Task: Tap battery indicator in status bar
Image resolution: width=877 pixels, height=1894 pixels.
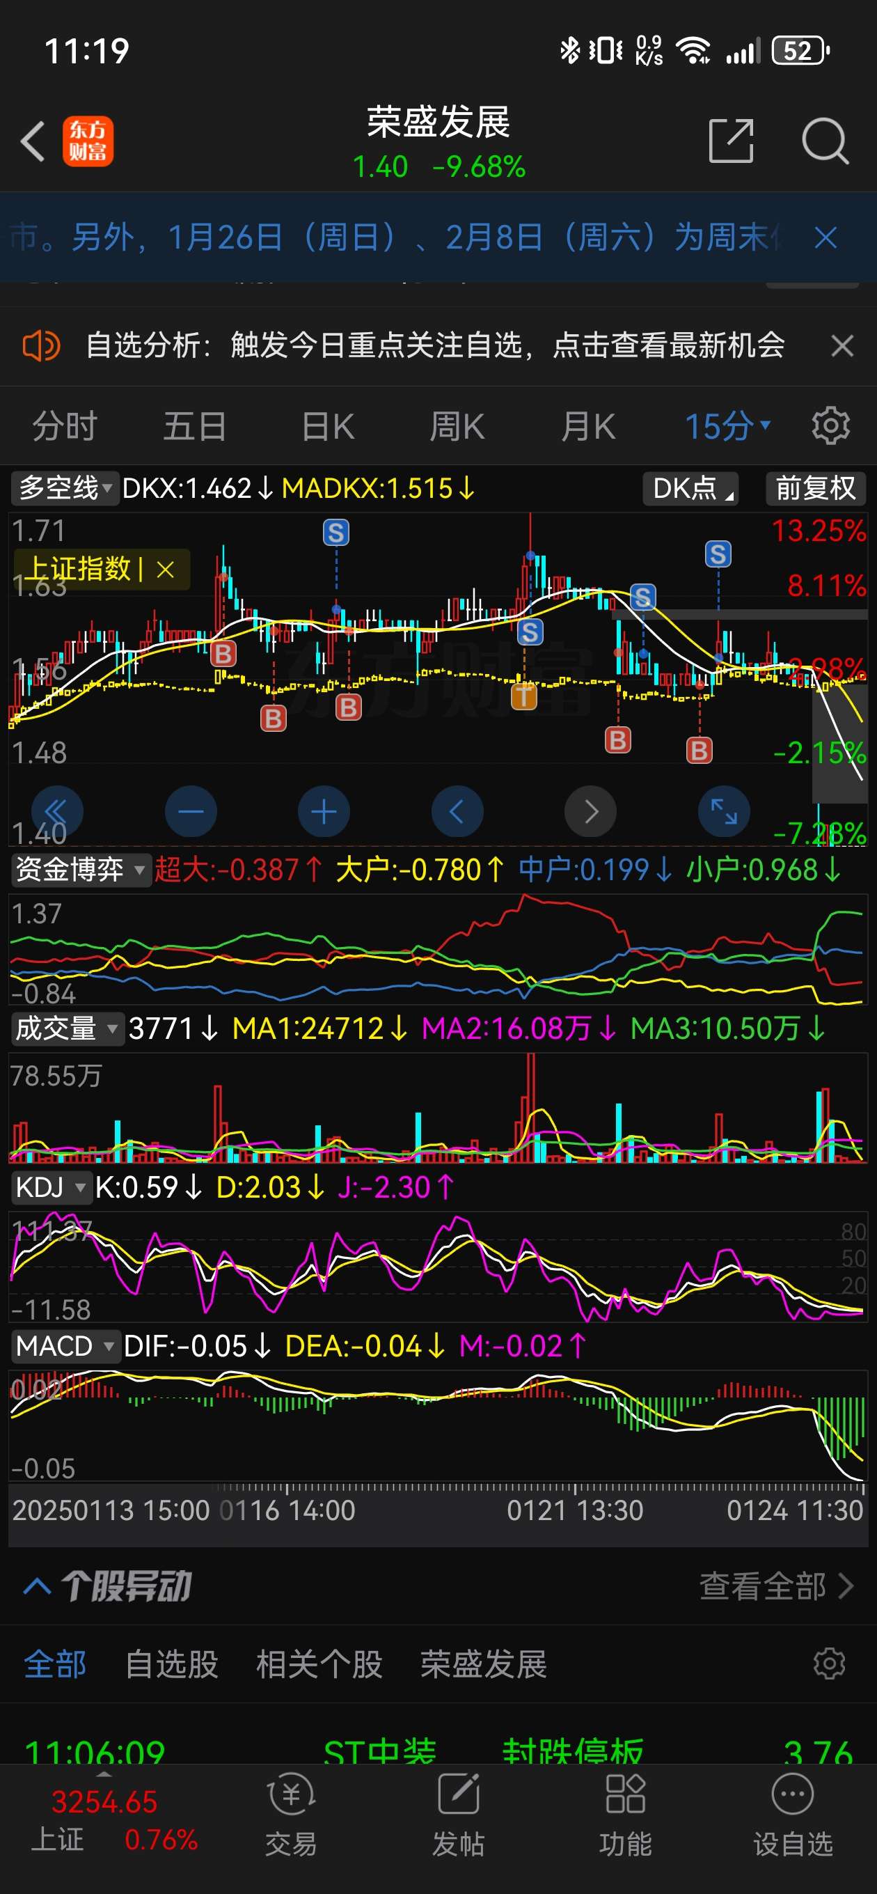Action: tap(800, 51)
